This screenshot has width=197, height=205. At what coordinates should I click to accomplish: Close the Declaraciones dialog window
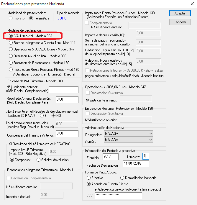click(192, 4)
